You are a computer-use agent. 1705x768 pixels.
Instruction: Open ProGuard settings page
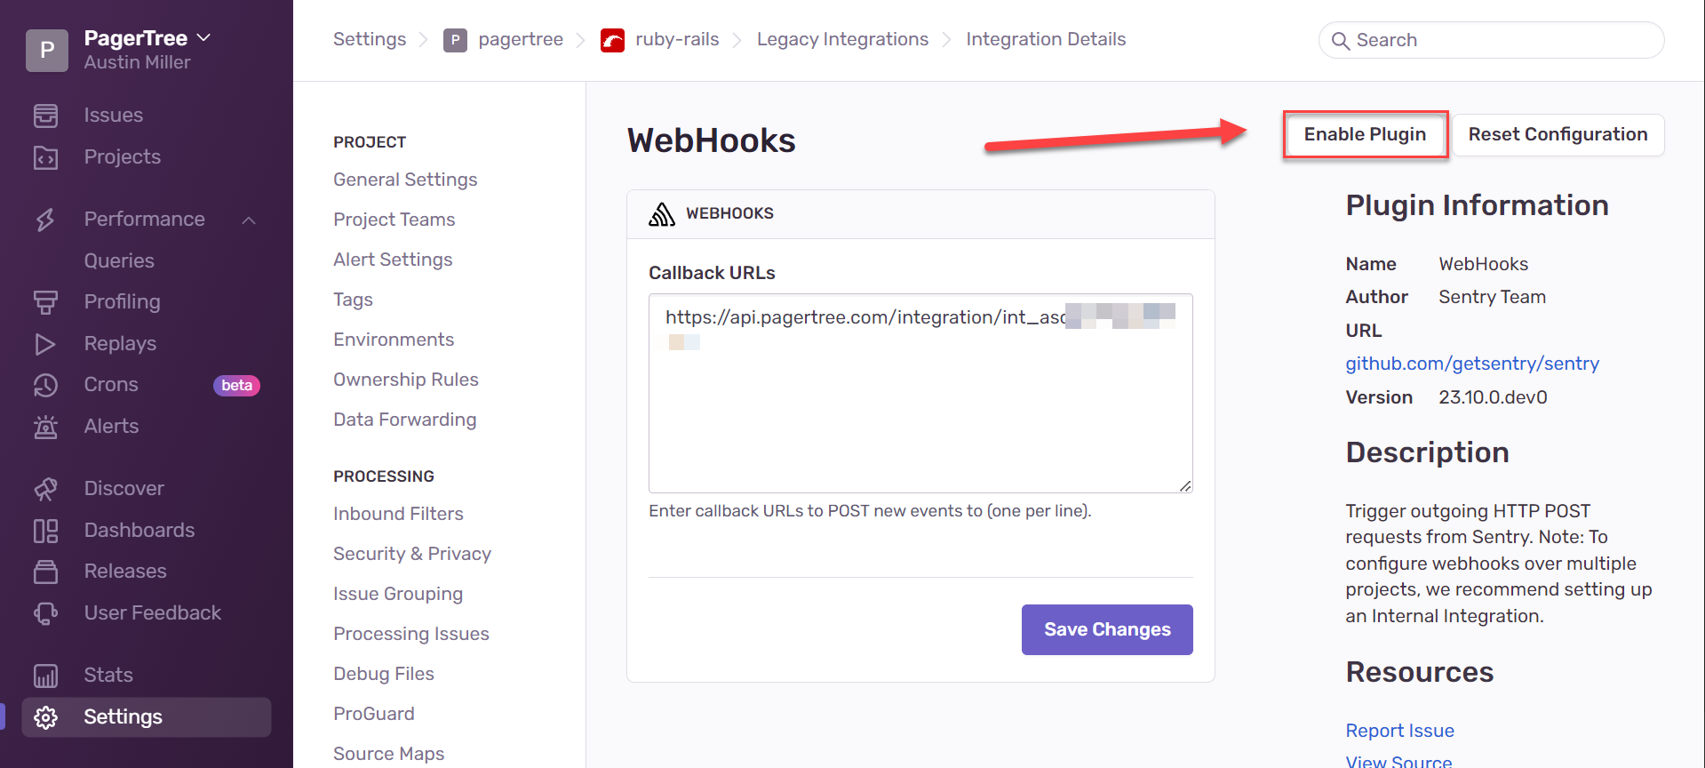374,714
